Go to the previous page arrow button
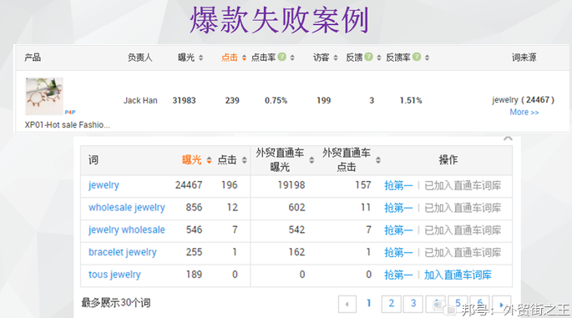Screen dimensions: 572x318 coord(347,304)
